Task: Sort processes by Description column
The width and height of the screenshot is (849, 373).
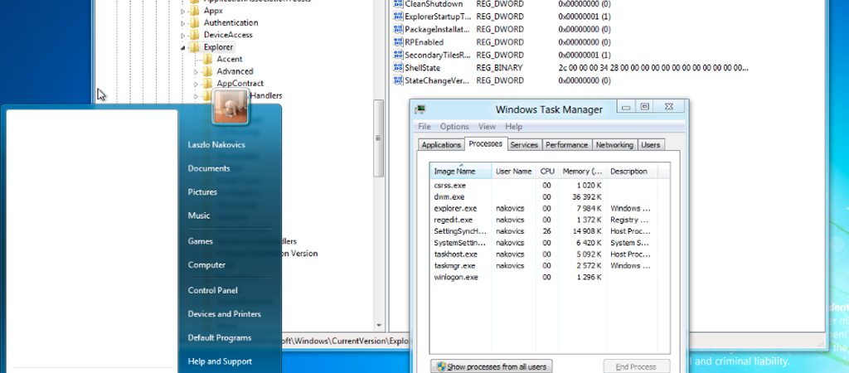Action: click(632, 171)
